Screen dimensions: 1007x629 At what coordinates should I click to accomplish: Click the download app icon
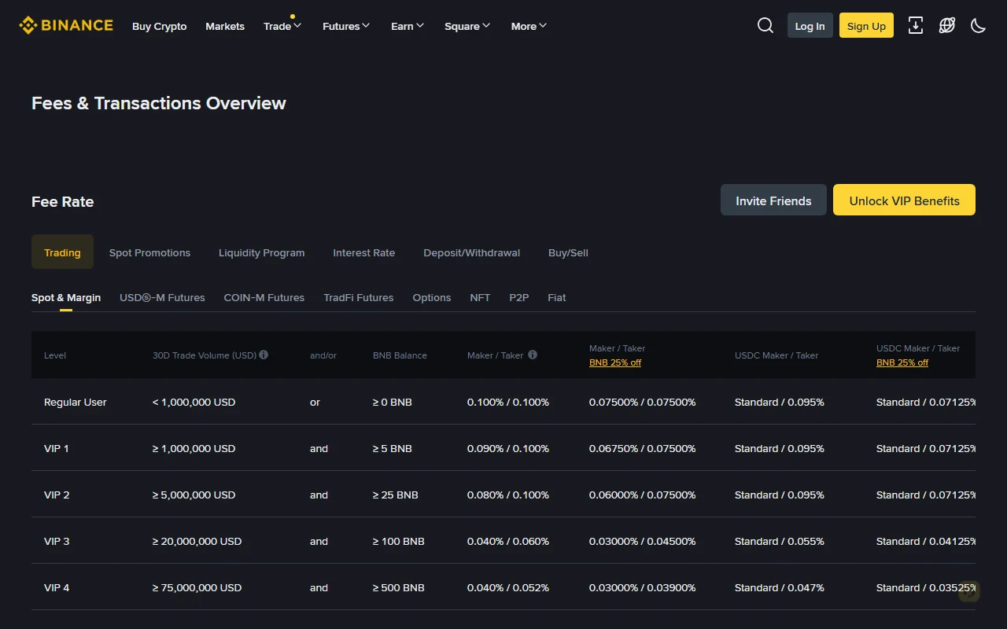click(x=916, y=25)
